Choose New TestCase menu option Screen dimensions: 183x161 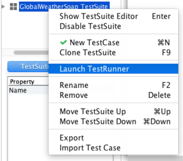(113, 43)
